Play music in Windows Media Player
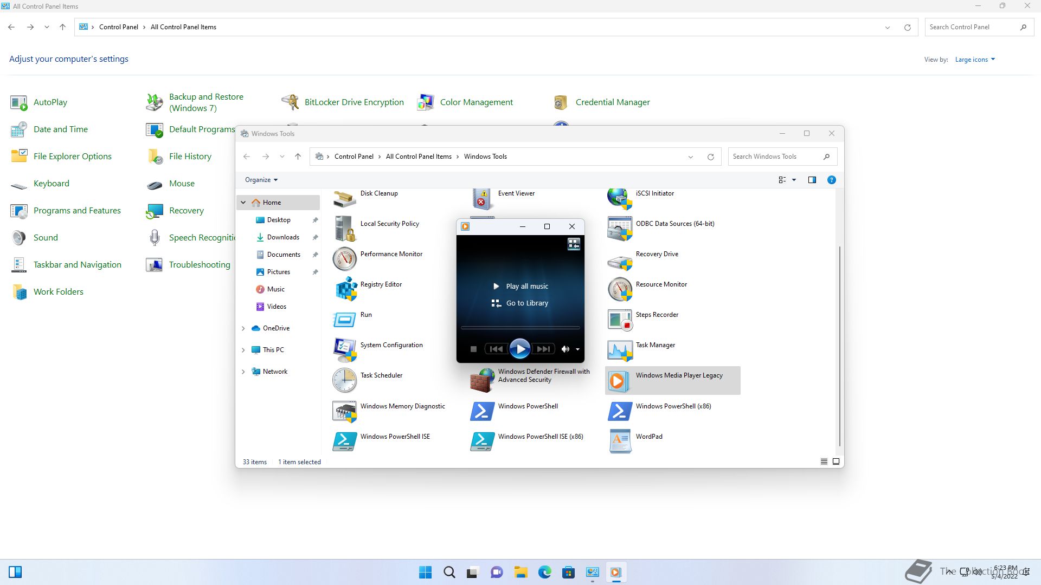Viewport: 1041px width, 585px height. click(x=519, y=349)
